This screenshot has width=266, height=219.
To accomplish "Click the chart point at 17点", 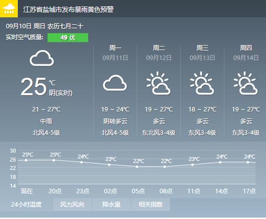I will [248, 162].
